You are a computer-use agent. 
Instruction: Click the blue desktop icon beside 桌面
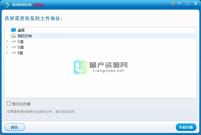point(13,30)
